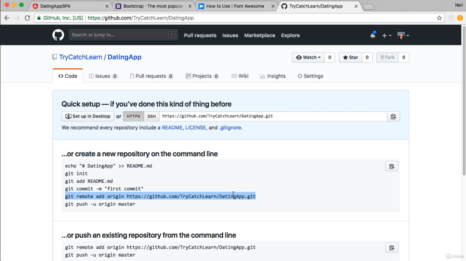Reload the page in Chrome

pyautogui.click(x=27, y=18)
